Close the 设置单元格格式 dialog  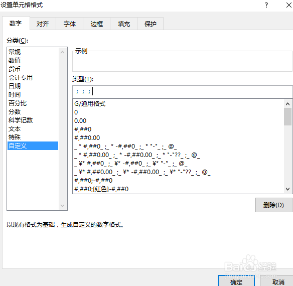(288, 5)
